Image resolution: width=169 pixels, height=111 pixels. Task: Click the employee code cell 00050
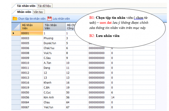point(31,93)
